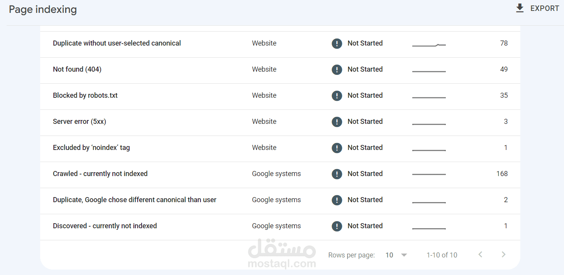Click the status icon for Crawled - currently not indexed
The image size is (564, 275).
coord(337,174)
